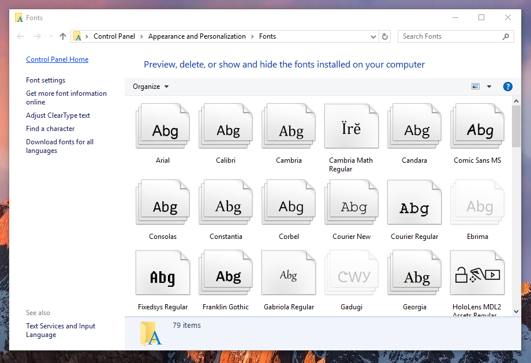Image resolution: width=531 pixels, height=363 pixels.
Task: Click inside the Search Fonts box
Action: click(x=444, y=36)
